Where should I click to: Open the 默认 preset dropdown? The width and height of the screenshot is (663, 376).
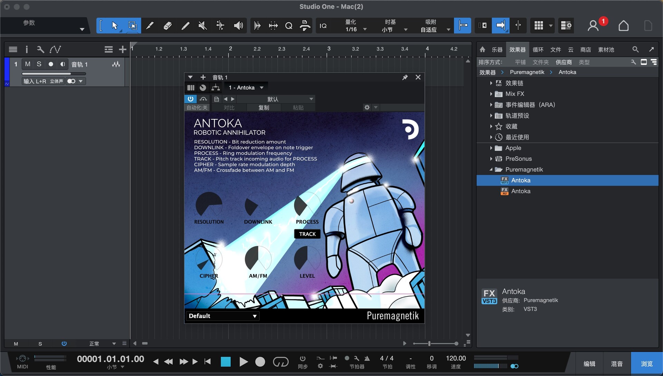(276, 99)
